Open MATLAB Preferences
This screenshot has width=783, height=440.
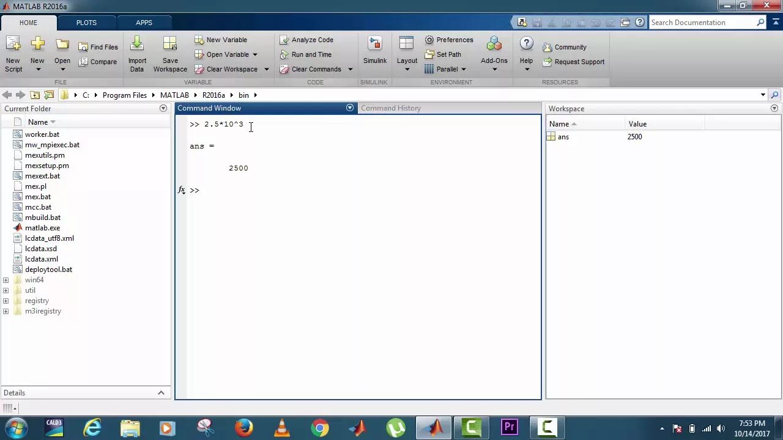click(449, 40)
